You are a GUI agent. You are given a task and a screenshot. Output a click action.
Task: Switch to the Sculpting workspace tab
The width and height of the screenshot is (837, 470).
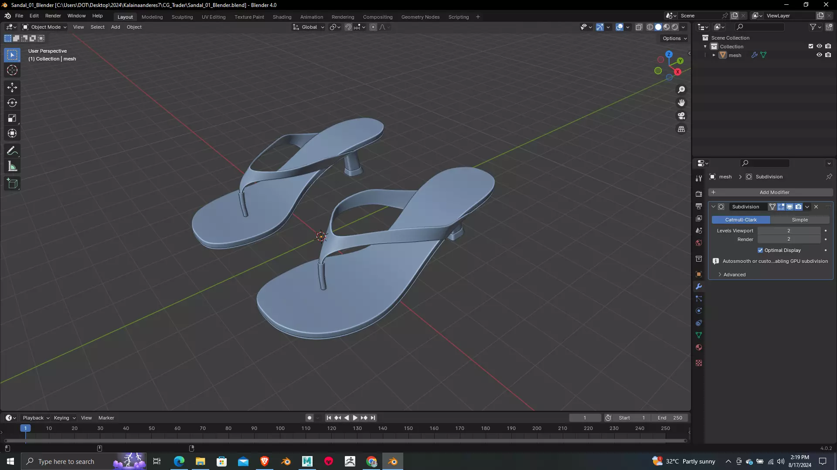[x=182, y=17]
